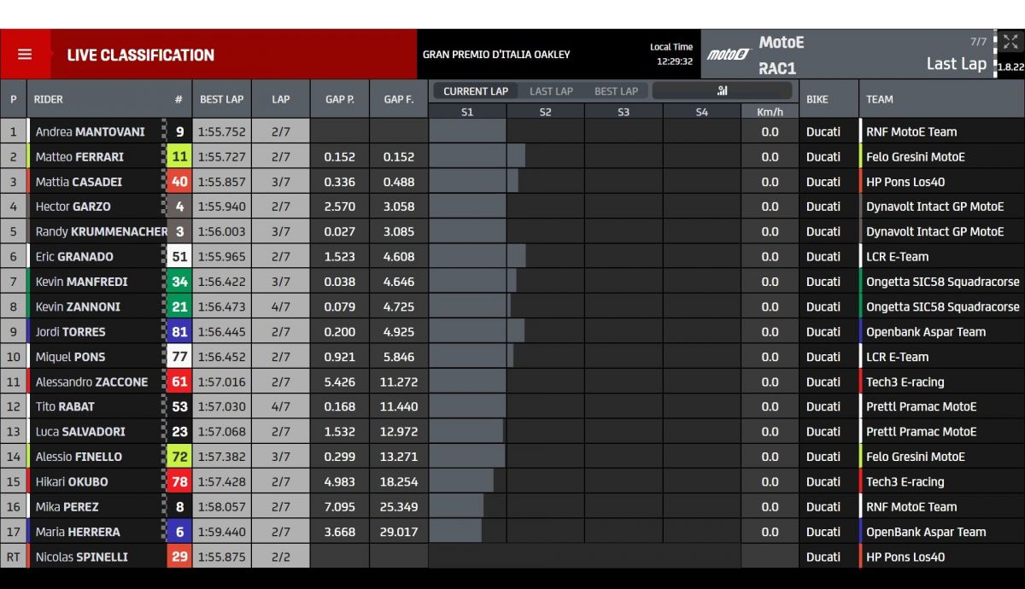The width and height of the screenshot is (1025, 589).
Task: Select retired rider Nicolas SPINELLI
Action: (x=81, y=557)
